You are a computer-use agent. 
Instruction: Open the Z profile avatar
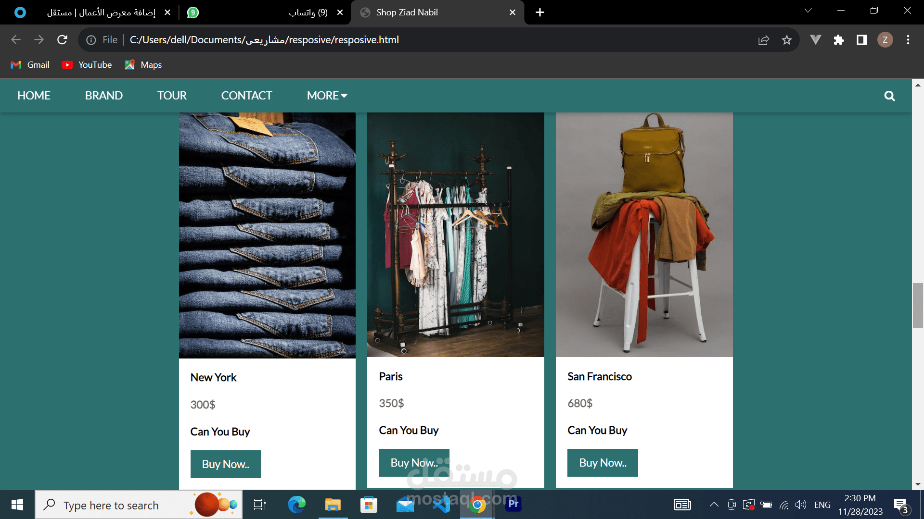tap(885, 40)
